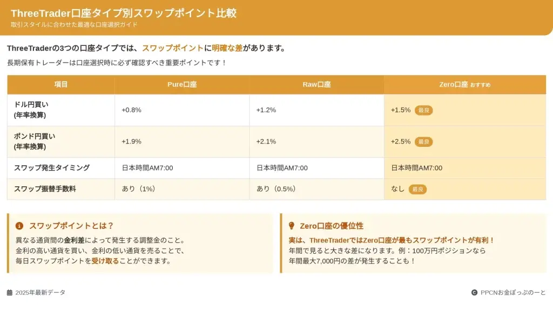The width and height of the screenshot is (553, 311).
Task: Click the あり（1%） cell under Pure口座
Action: tap(138, 189)
